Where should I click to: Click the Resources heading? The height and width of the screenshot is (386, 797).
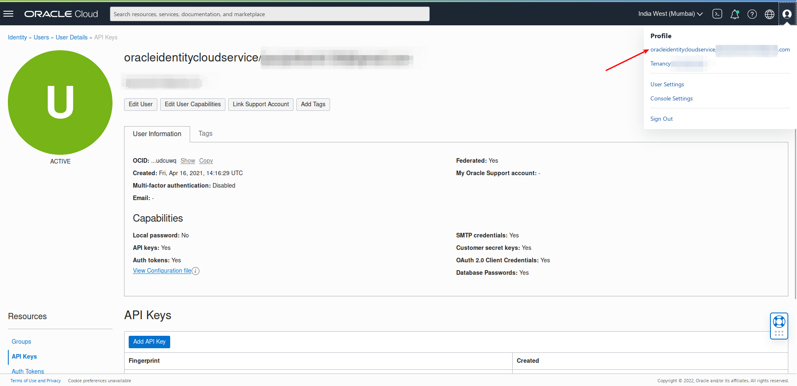[x=27, y=317]
